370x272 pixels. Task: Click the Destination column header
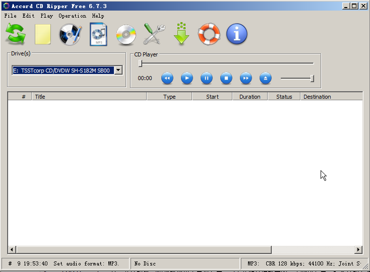point(331,97)
